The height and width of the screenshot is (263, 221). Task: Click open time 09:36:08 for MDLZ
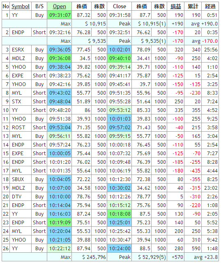(60, 58)
